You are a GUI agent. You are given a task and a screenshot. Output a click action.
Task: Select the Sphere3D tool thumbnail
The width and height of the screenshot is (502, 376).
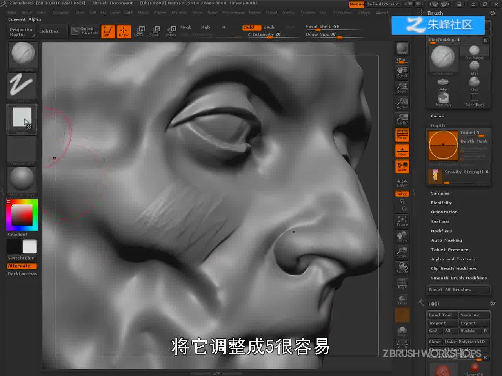coord(474,369)
